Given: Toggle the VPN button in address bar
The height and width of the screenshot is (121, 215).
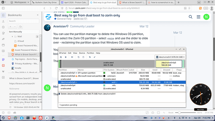Looking at the screenshot, I should pyautogui.click(x=206, y=8).
